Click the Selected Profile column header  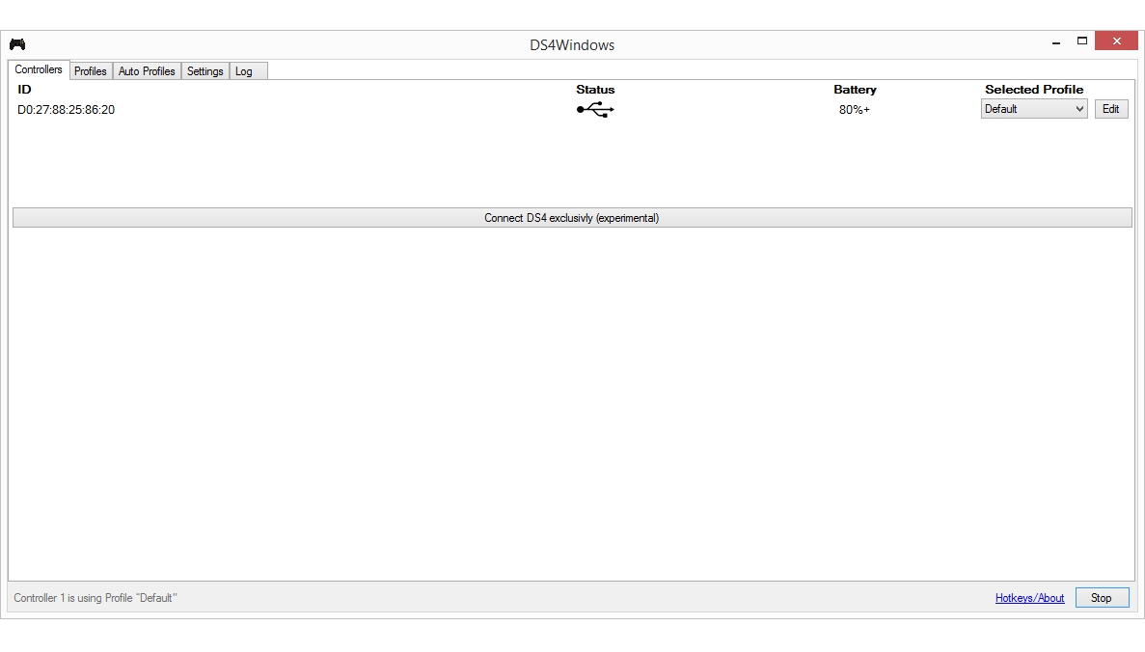click(1033, 89)
